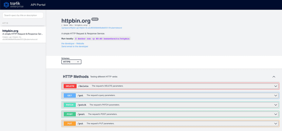Click the green POST method badge
Image resolution: width=282 pixels, height=131 pixels.
(x=69, y=114)
